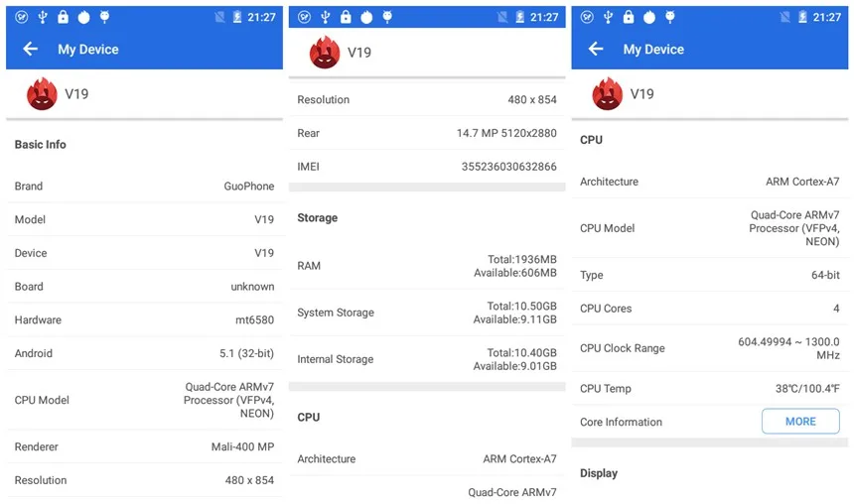Screen dimensions: 854x504
Task: Tap first circular status icon in right screen
Action: 587,18
